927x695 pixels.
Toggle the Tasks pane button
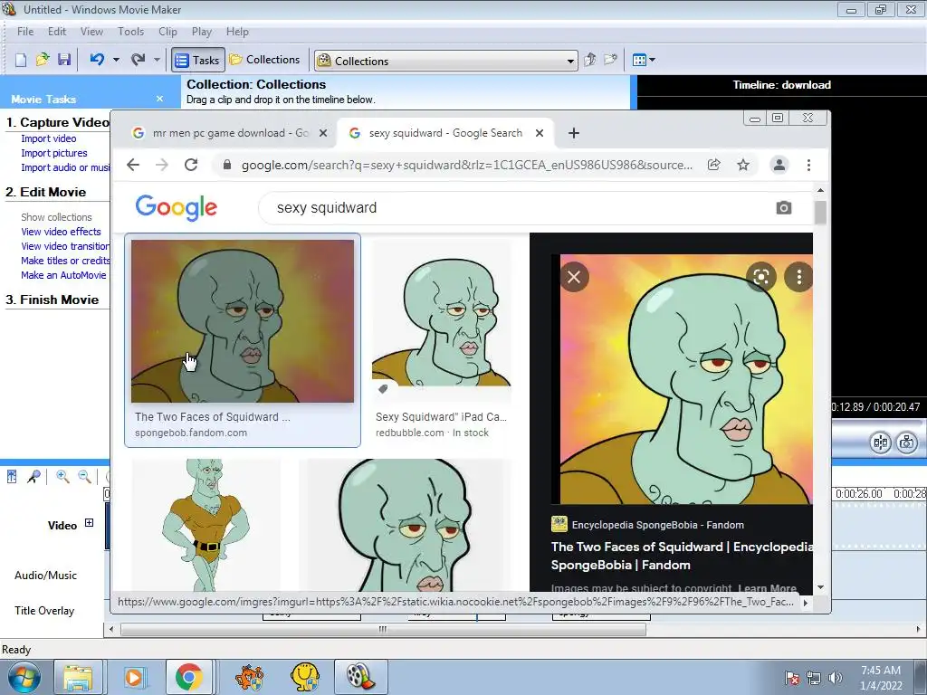click(198, 61)
